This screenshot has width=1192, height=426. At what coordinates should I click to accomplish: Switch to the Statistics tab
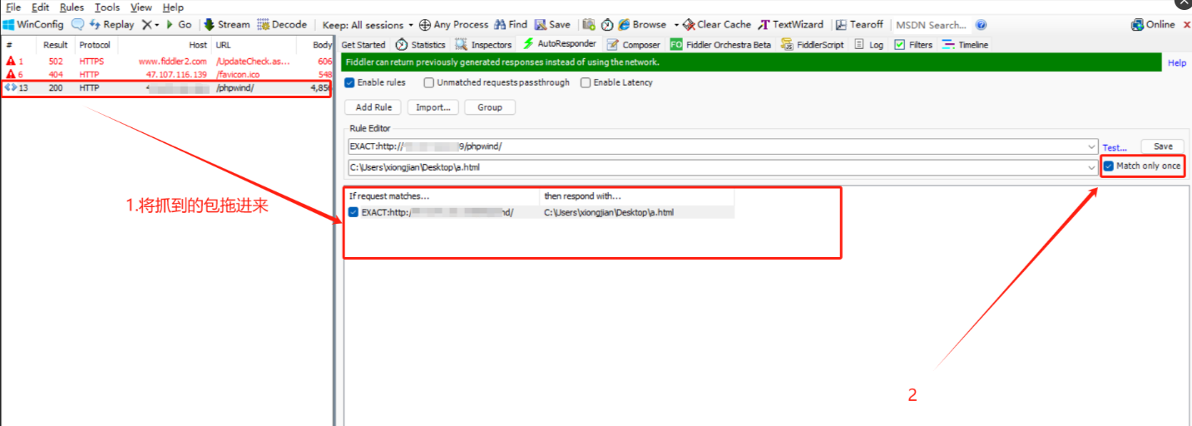pyautogui.click(x=420, y=45)
